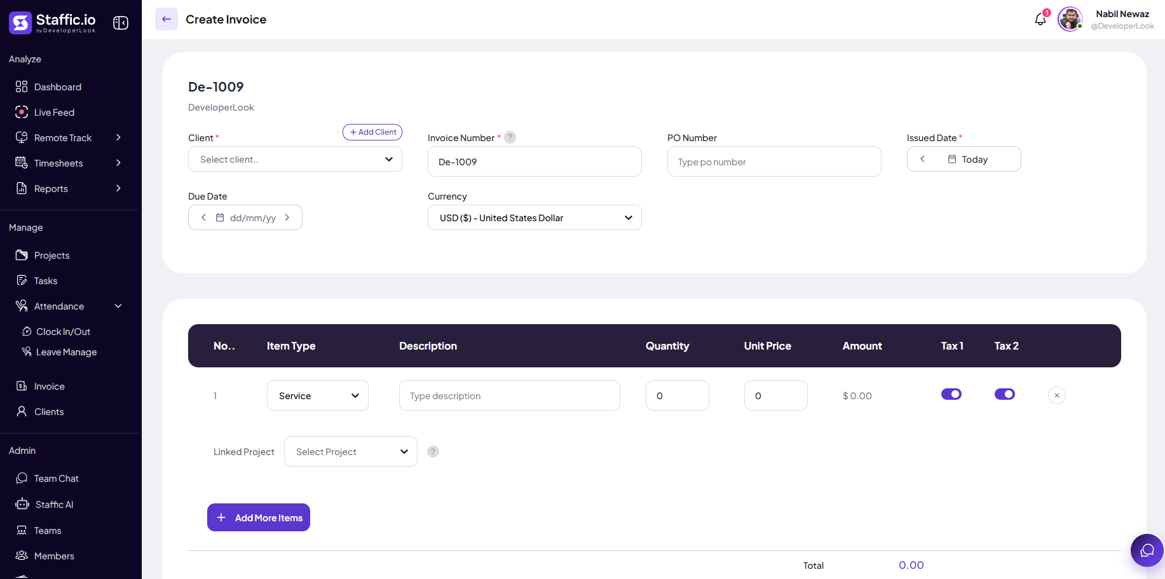Viewport: 1165px width, 579px height.
Task: Step Due Date forward arrow
Action: (287, 217)
